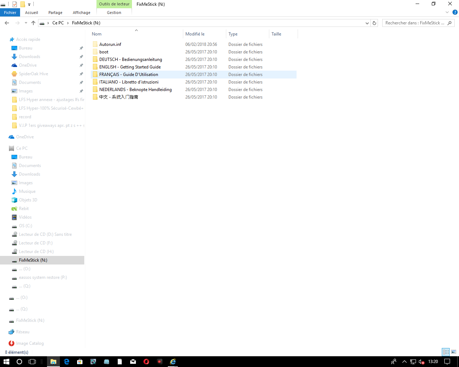Select Ce PC in navigation pane
459x367 pixels.
click(22, 148)
